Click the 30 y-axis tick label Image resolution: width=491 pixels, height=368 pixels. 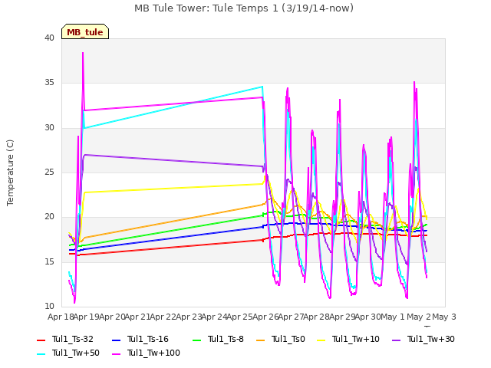point(49,128)
